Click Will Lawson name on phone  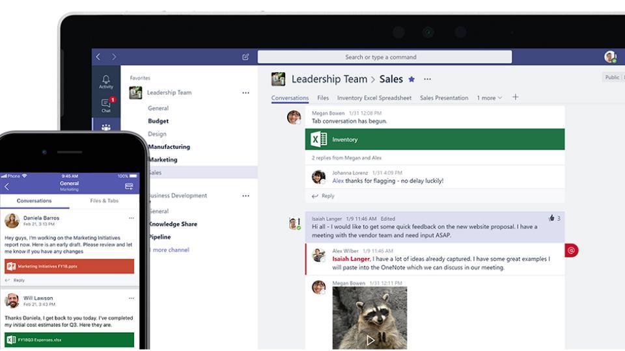[x=38, y=298]
